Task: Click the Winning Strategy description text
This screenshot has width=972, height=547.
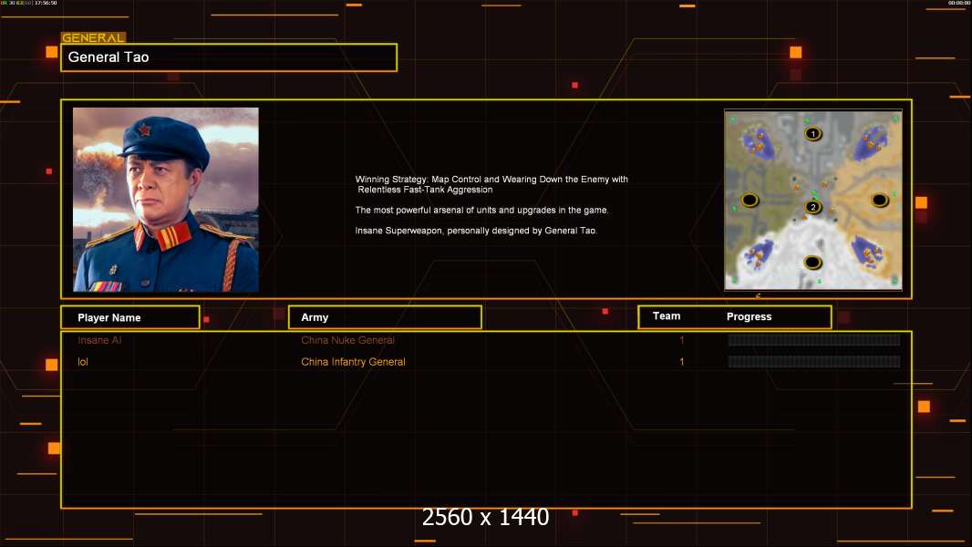Action: click(491, 184)
